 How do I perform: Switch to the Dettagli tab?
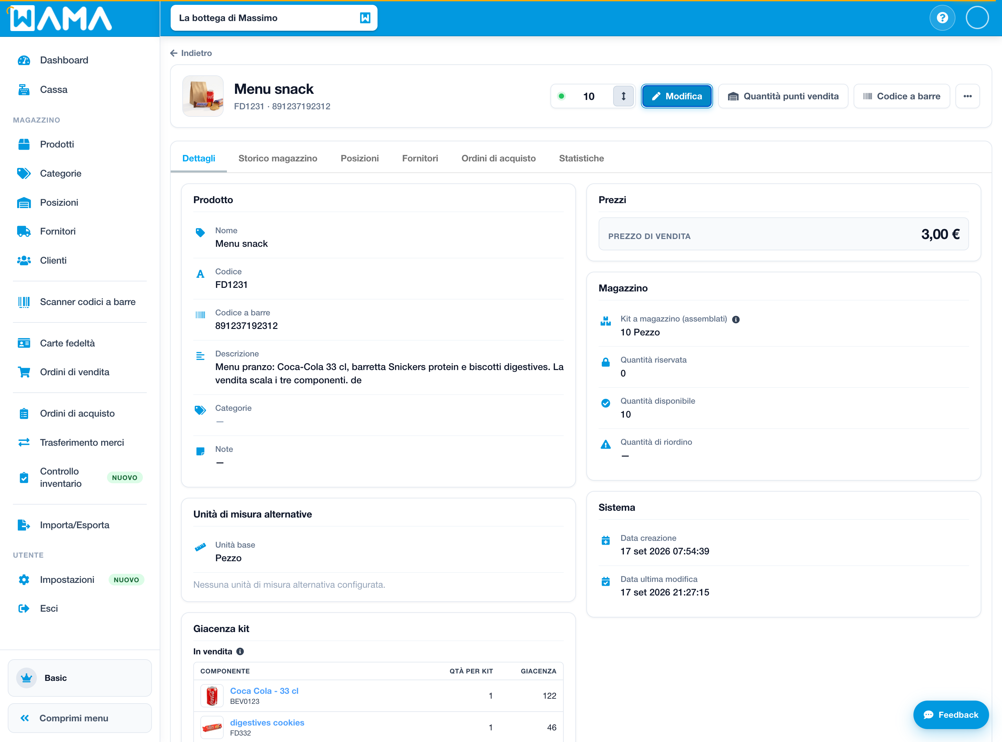tap(199, 158)
